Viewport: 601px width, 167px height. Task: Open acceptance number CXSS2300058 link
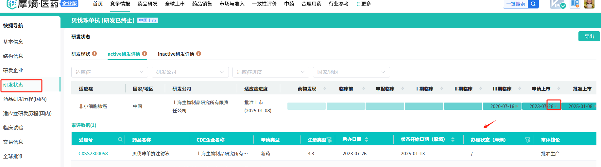point(93,154)
